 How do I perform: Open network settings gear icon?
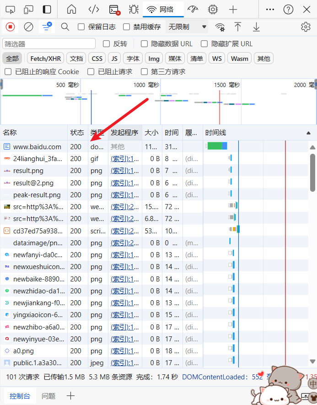[306, 27]
